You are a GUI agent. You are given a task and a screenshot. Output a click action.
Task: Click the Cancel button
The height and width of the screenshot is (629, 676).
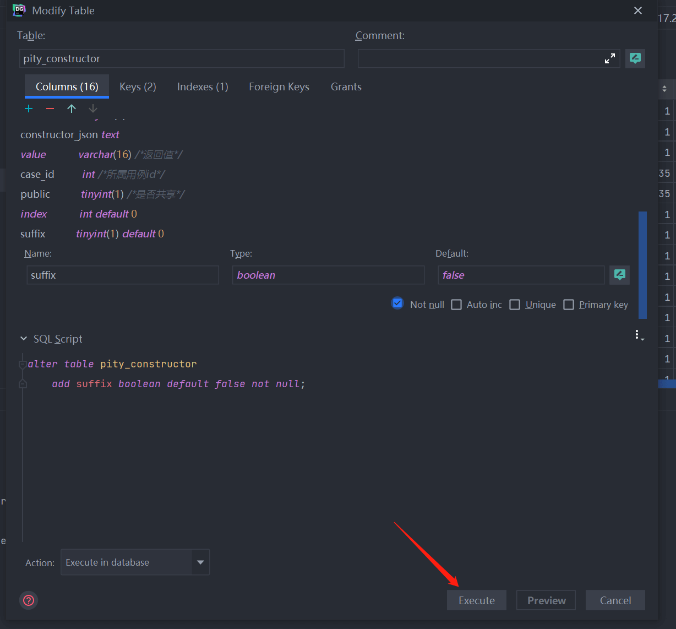(615, 600)
